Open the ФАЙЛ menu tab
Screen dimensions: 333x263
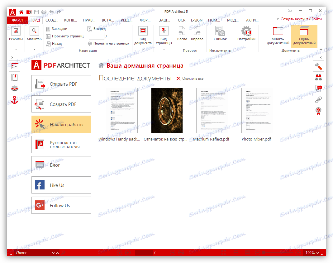pos(17,20)
